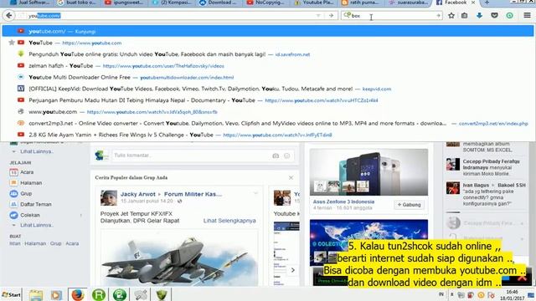Image resolution: width=536 pixels, height=301 pixels.
Task: Open Firefox icon in the taskbar
Action: coord(78,295)
